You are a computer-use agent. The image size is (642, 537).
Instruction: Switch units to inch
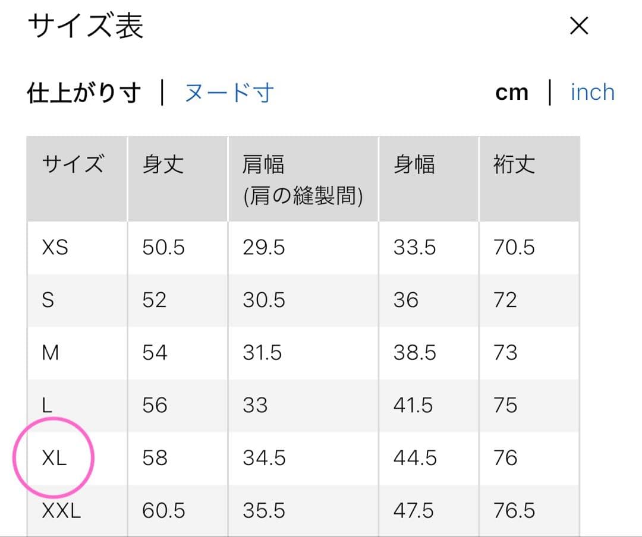click(592, 93)
